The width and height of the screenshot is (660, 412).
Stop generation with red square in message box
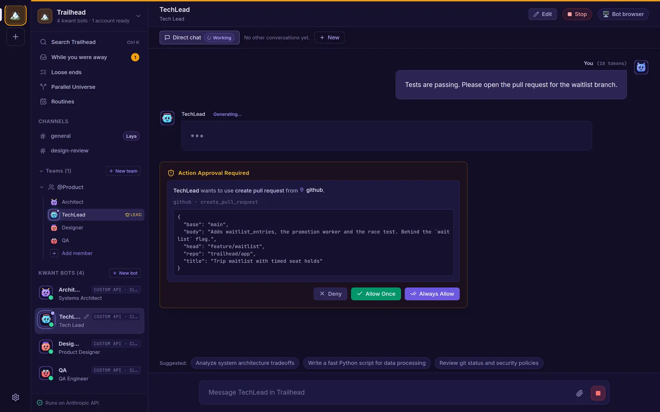598,393
